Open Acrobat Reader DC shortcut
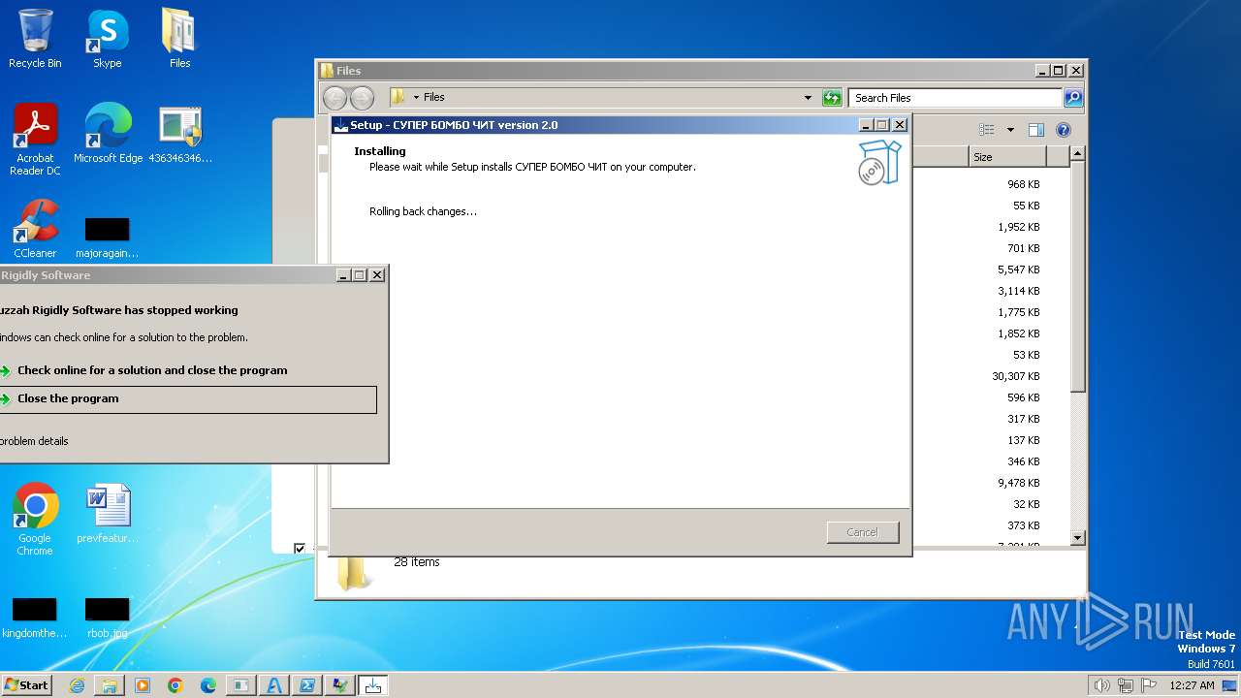The image size is (1241, 698). (35, 140)
